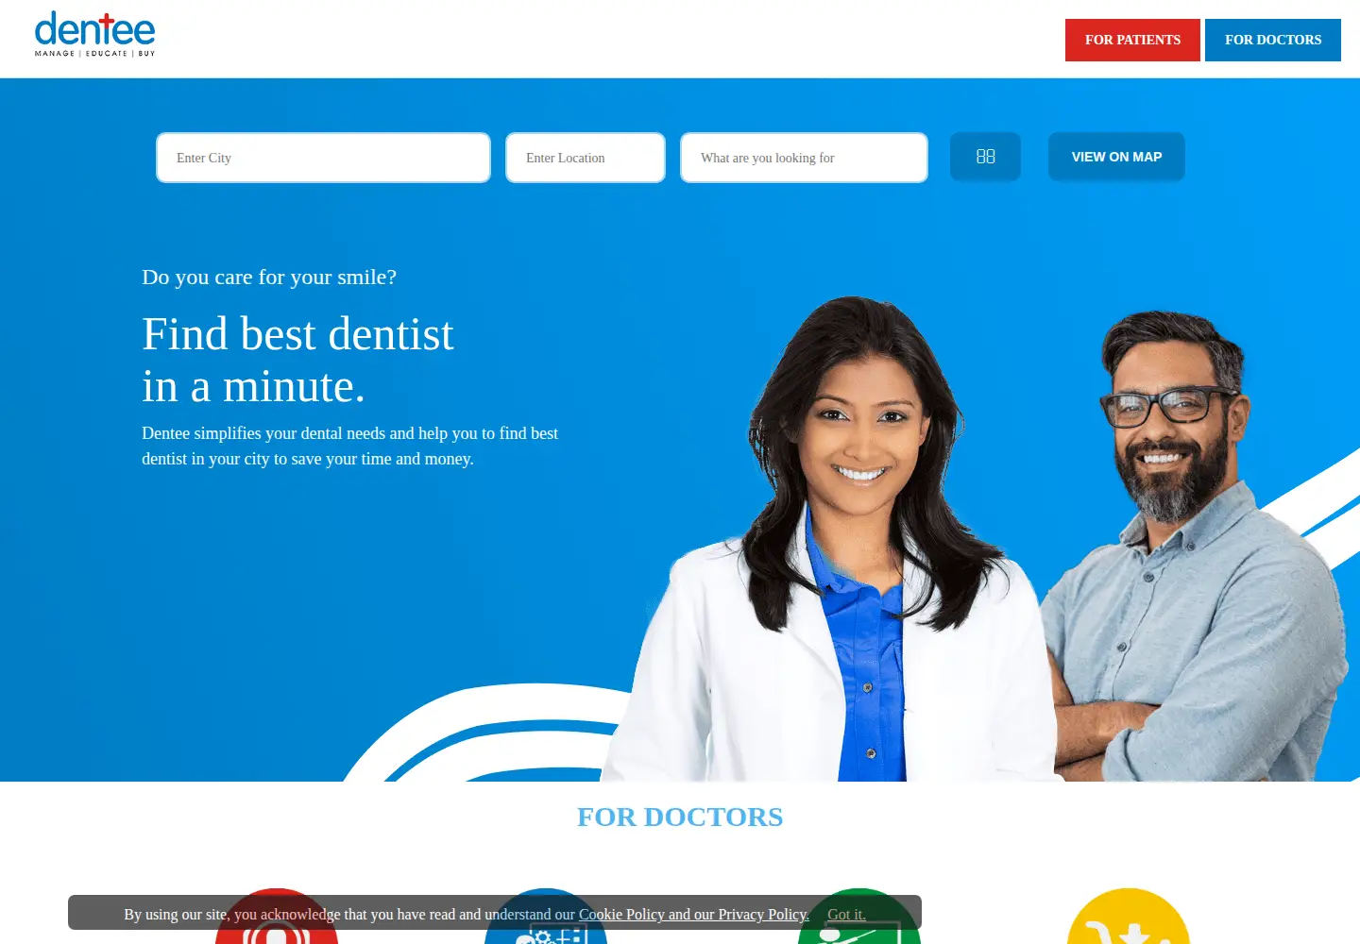
Task: Click the yellow shopping cart circle icon
Action: pos(1128,916)
